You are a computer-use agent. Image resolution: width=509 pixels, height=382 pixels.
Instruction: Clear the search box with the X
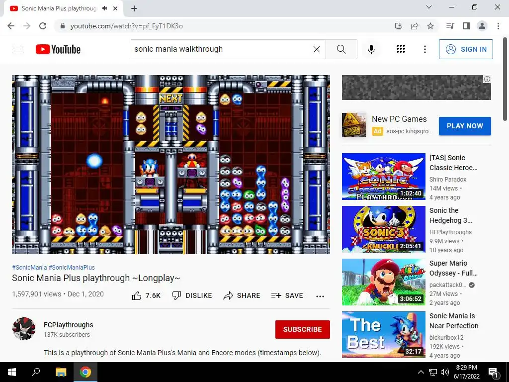(x=317, y=49)
